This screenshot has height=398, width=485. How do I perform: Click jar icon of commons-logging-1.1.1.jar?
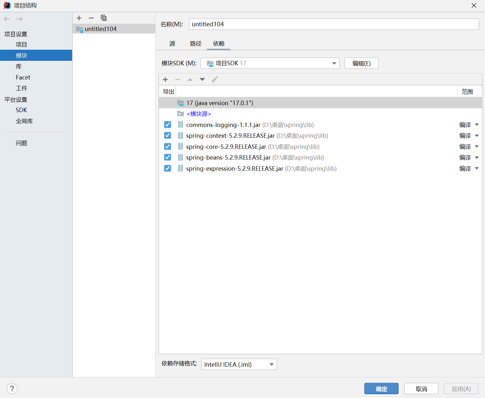[x=181, y=125]
